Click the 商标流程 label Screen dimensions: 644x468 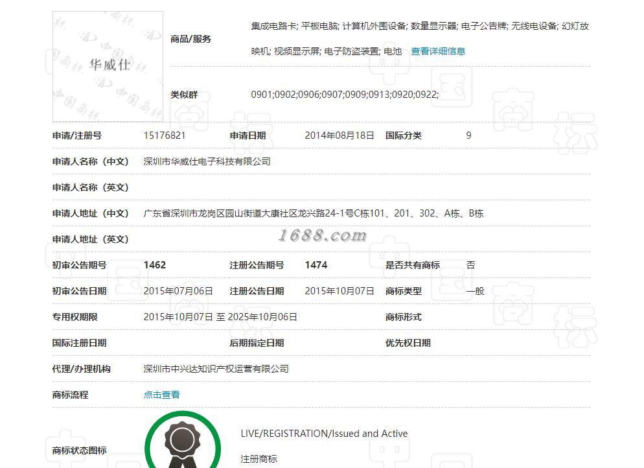[70, 395]
